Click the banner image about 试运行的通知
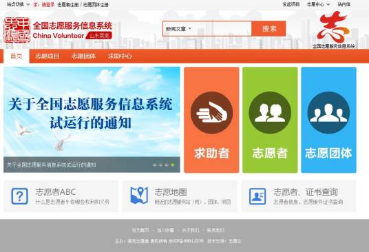Image resolution: width=369 pixels, height=252 pixels. [92, 112]
